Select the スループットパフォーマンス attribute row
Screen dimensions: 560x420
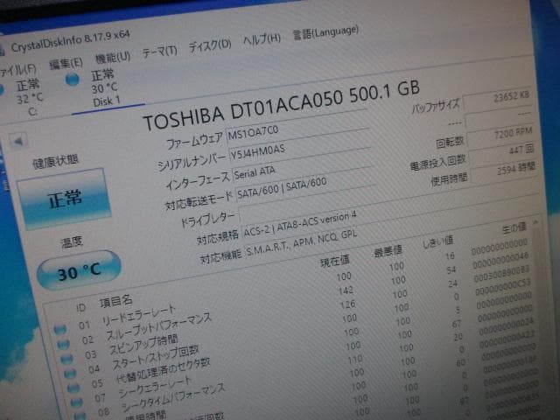pos(295,300)
